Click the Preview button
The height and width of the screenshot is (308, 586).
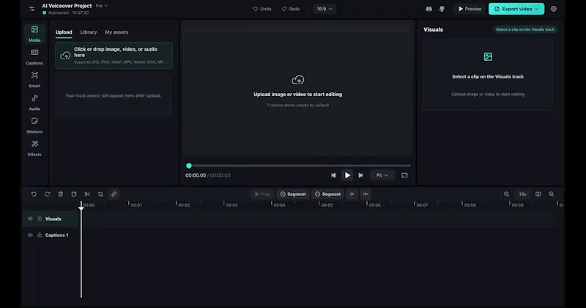pos(470,9)
